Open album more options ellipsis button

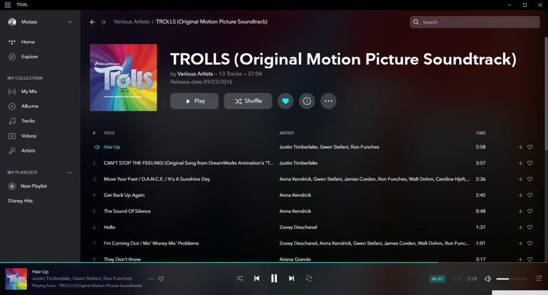[329, 101]
